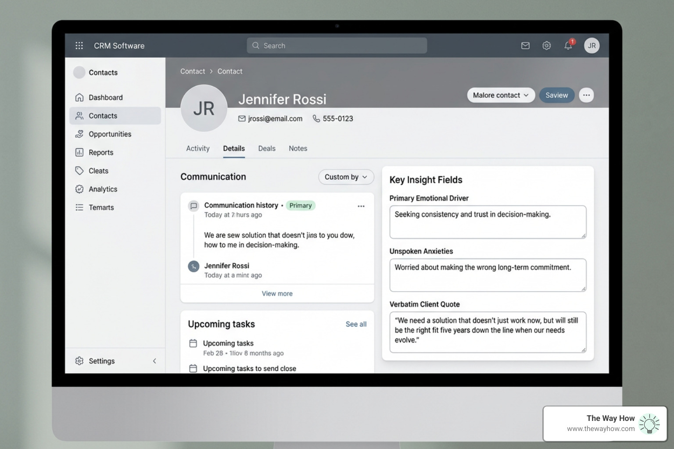The width and height of the screenshot is (674, 449).
Task: Click the Analytics badge icon
Action: click(79, 189)
